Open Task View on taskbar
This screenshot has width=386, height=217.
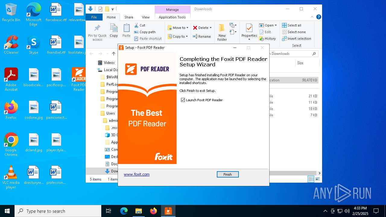click(109, 211)
